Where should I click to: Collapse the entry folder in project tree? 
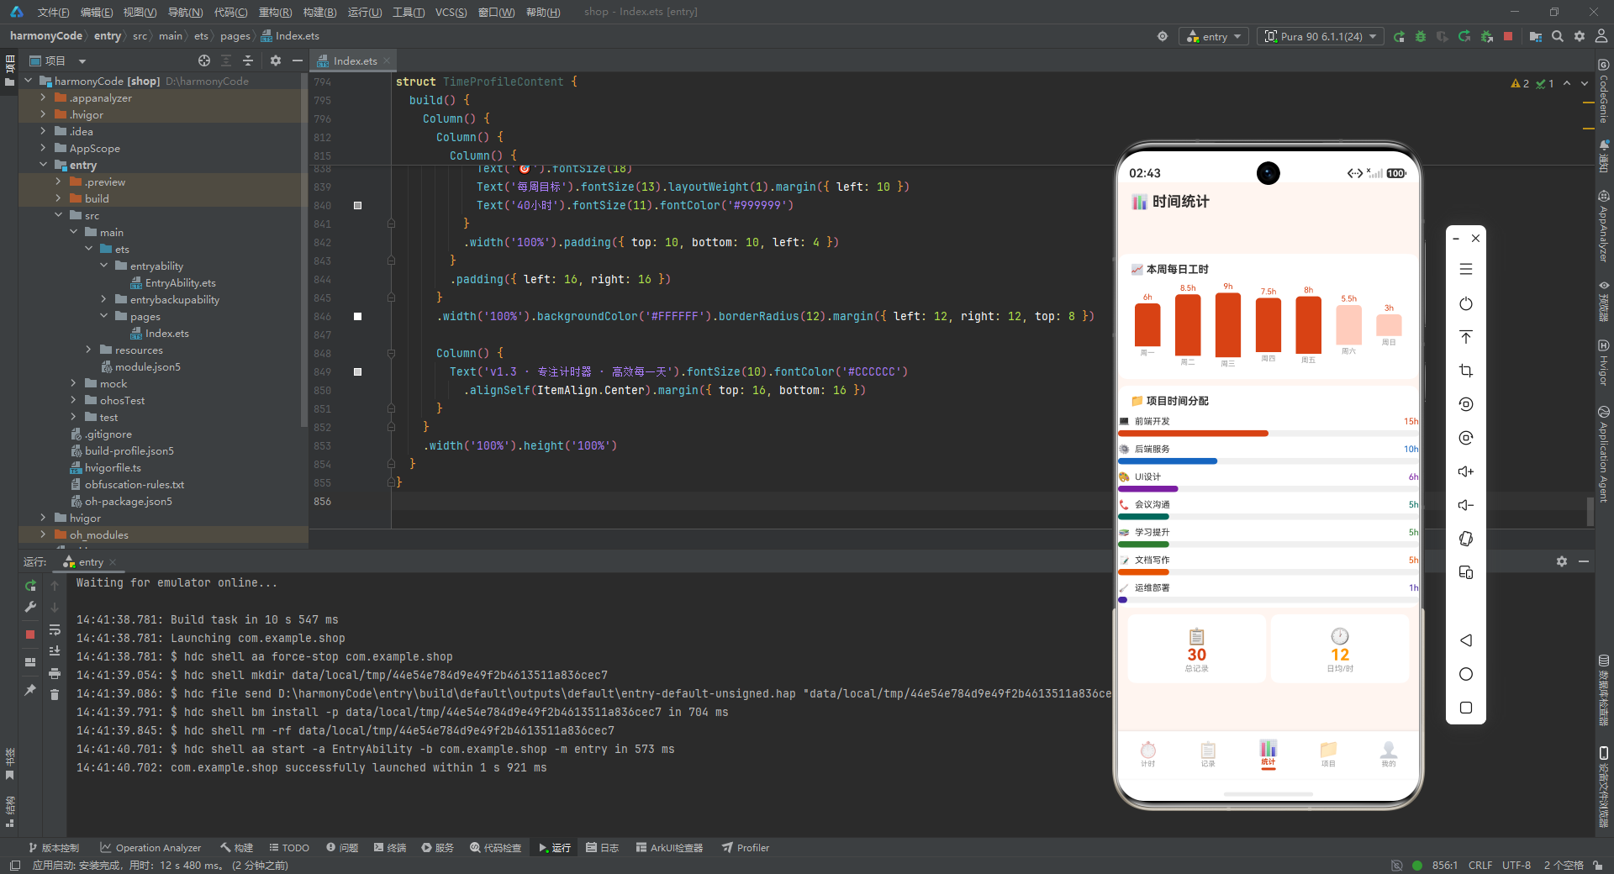43,165
